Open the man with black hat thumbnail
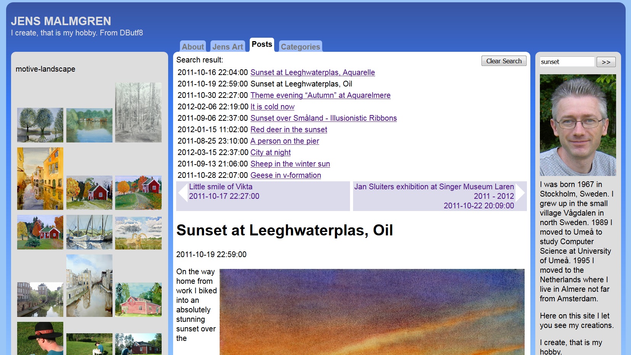631x355 pixels. (40, 338)
